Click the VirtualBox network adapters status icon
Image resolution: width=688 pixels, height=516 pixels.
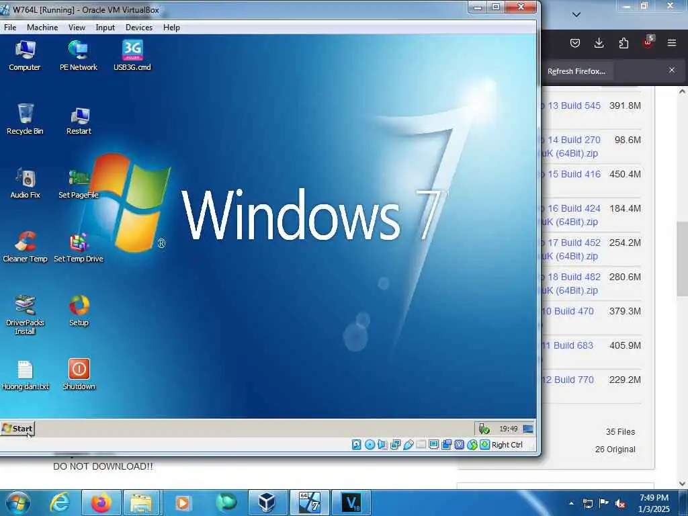pyautogui.click(x=395, y=445)
